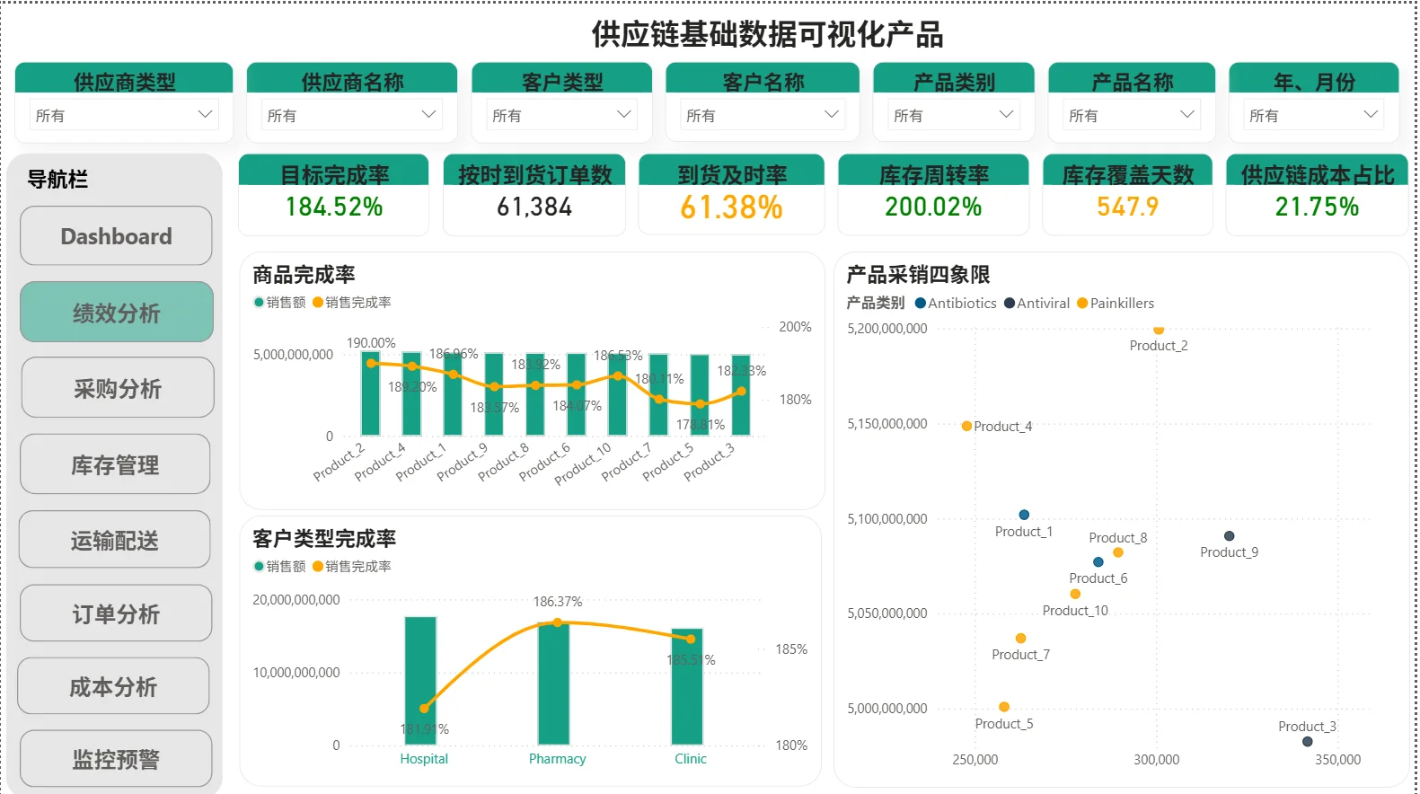Click the Product_8 scatter point
The height and width of the screenshot is (794, 1420).
click(1118, 552)
